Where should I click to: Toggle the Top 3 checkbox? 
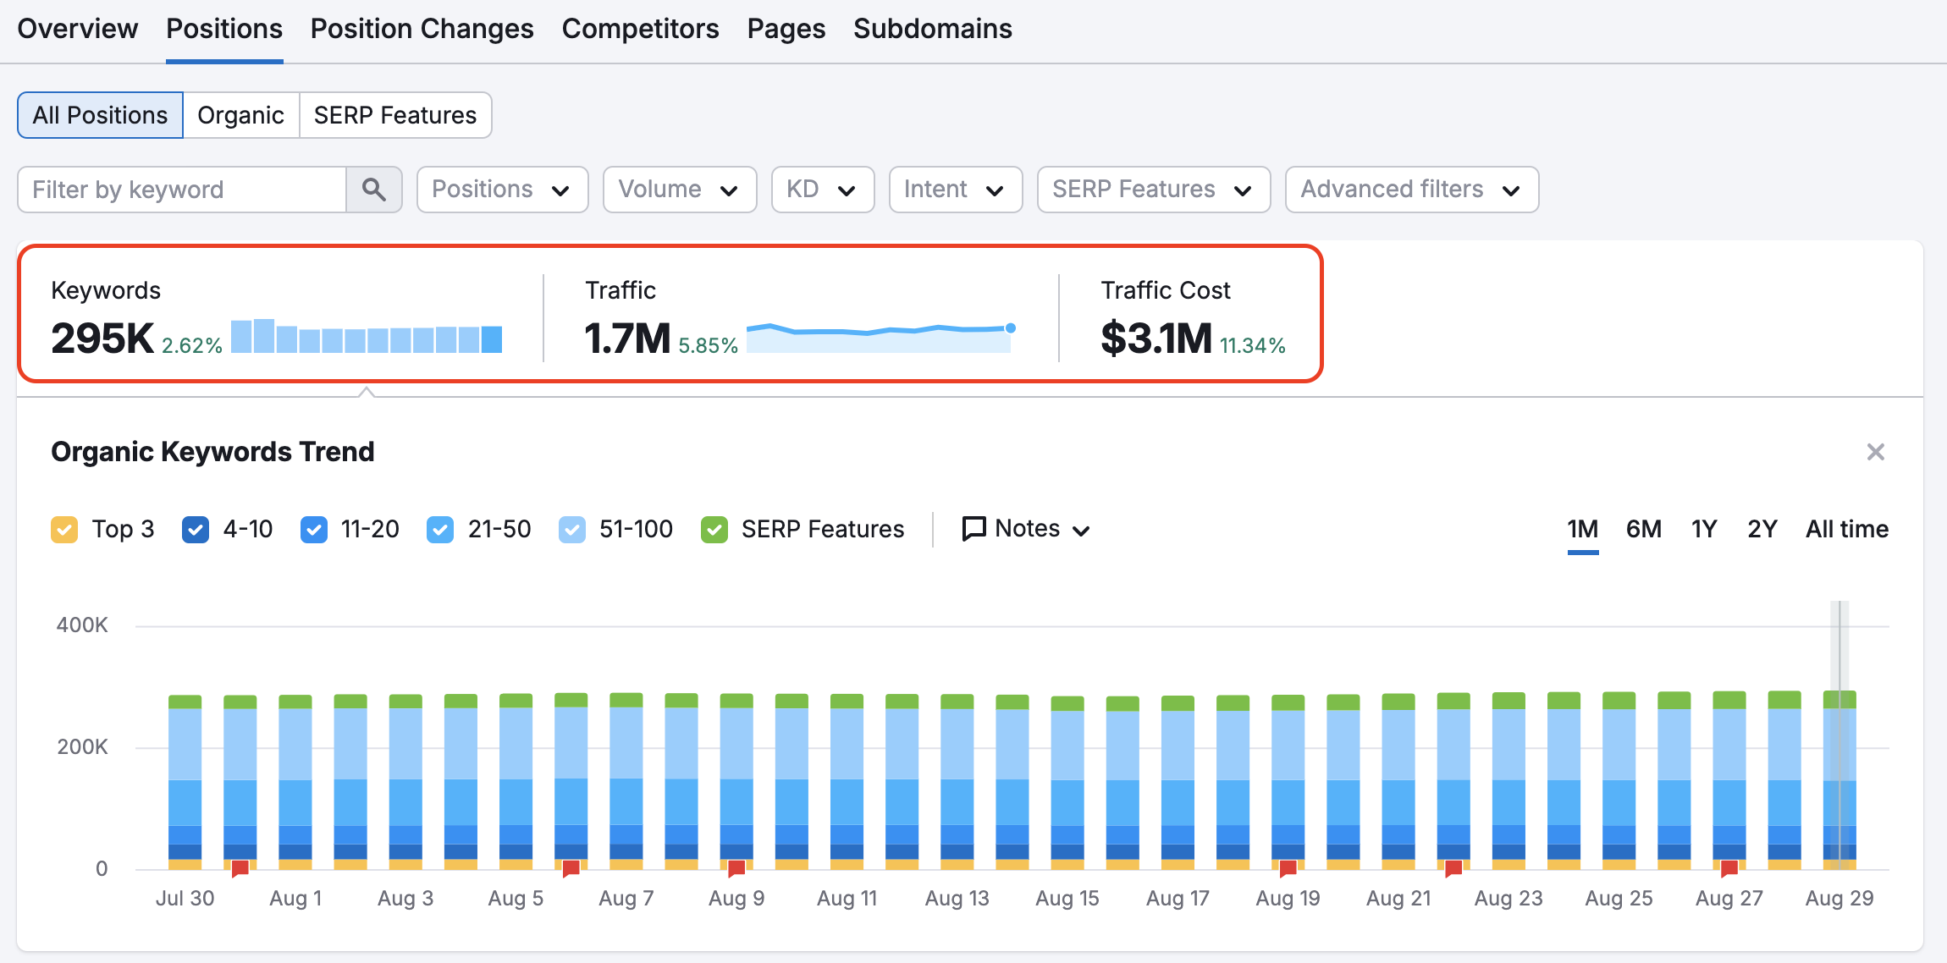tap(64, 530)
